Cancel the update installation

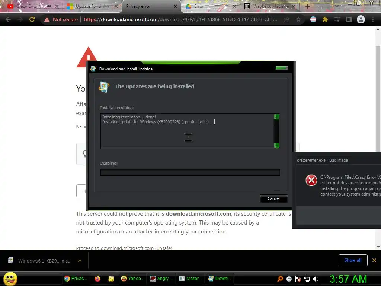click(274, 199)
